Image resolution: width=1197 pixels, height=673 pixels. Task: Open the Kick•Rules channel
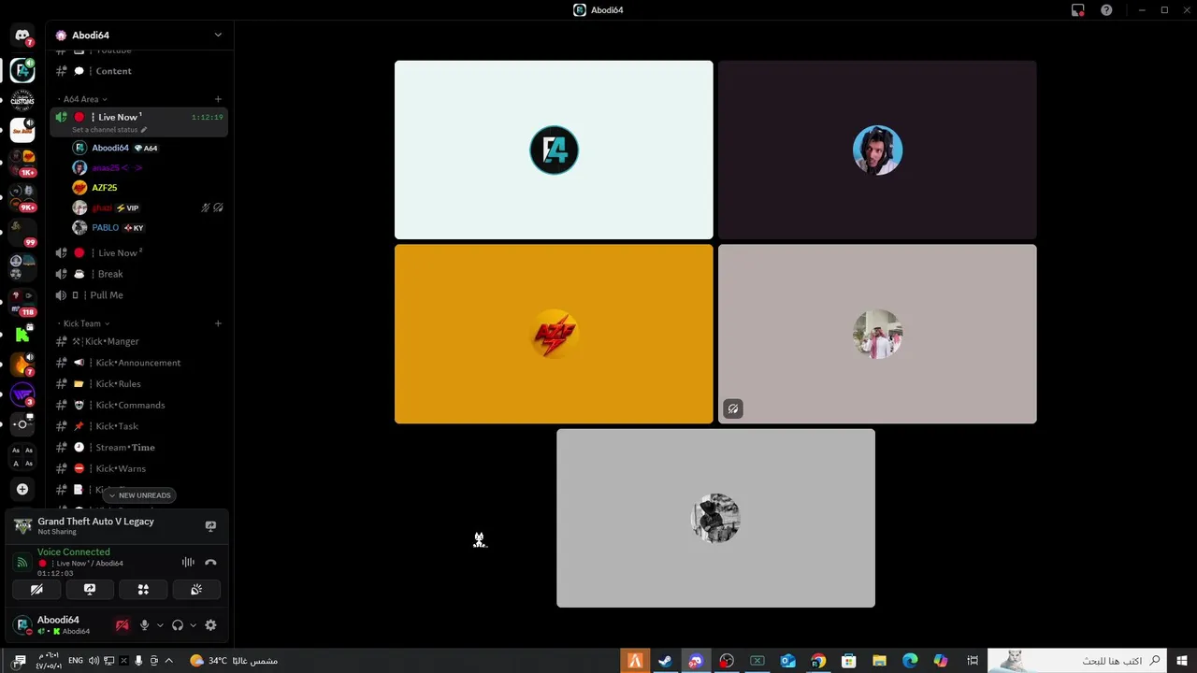pyautogui.click(x=138, y=384)
